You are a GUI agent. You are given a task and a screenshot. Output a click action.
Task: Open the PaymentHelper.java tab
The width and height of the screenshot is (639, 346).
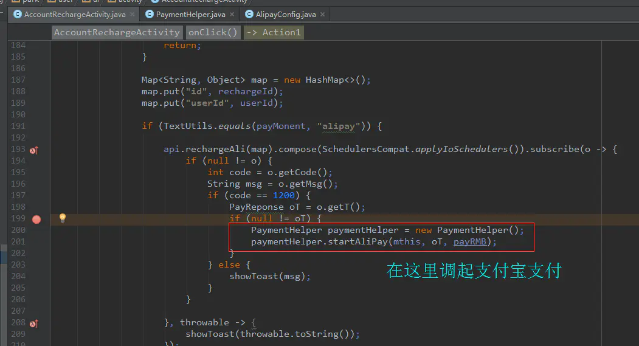coord(190,14)
